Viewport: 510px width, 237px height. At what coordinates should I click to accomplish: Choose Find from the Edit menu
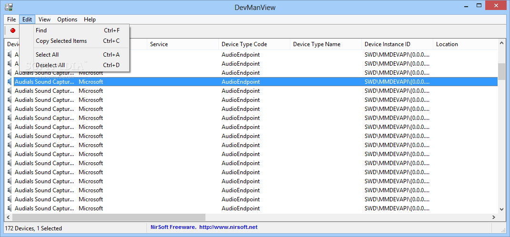(x=74, y=30)
